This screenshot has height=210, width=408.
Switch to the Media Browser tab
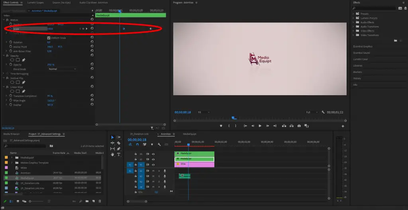coord(12,134)
